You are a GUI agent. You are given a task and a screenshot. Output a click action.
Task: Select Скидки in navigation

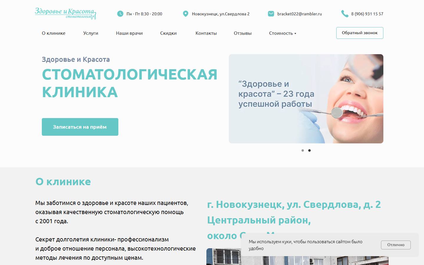pyautogui.click(x=168, y=33)
